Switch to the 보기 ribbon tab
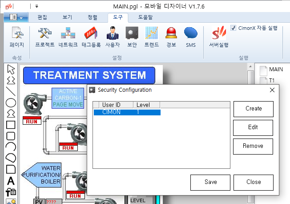This screenshot has height=204, width=290. coord(67,17)
